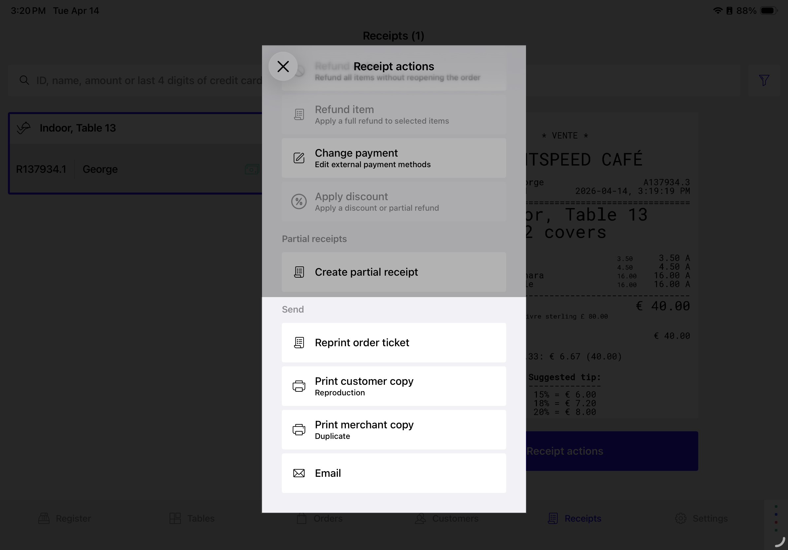Click the magnifier icon in the search field
Image resolution: width=788 pixels, height=550 pixels.
(x=24, y=80)
